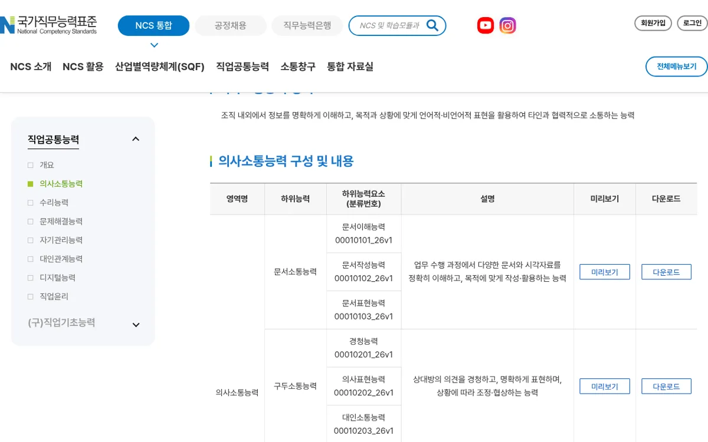Click the 의사소통능력 구성 및 내용 heading
The image size is (708, 442).
tap(286, 161)
